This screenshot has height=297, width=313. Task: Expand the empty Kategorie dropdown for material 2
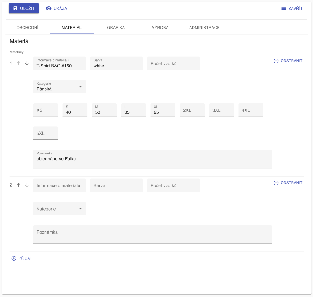point(59,209)
